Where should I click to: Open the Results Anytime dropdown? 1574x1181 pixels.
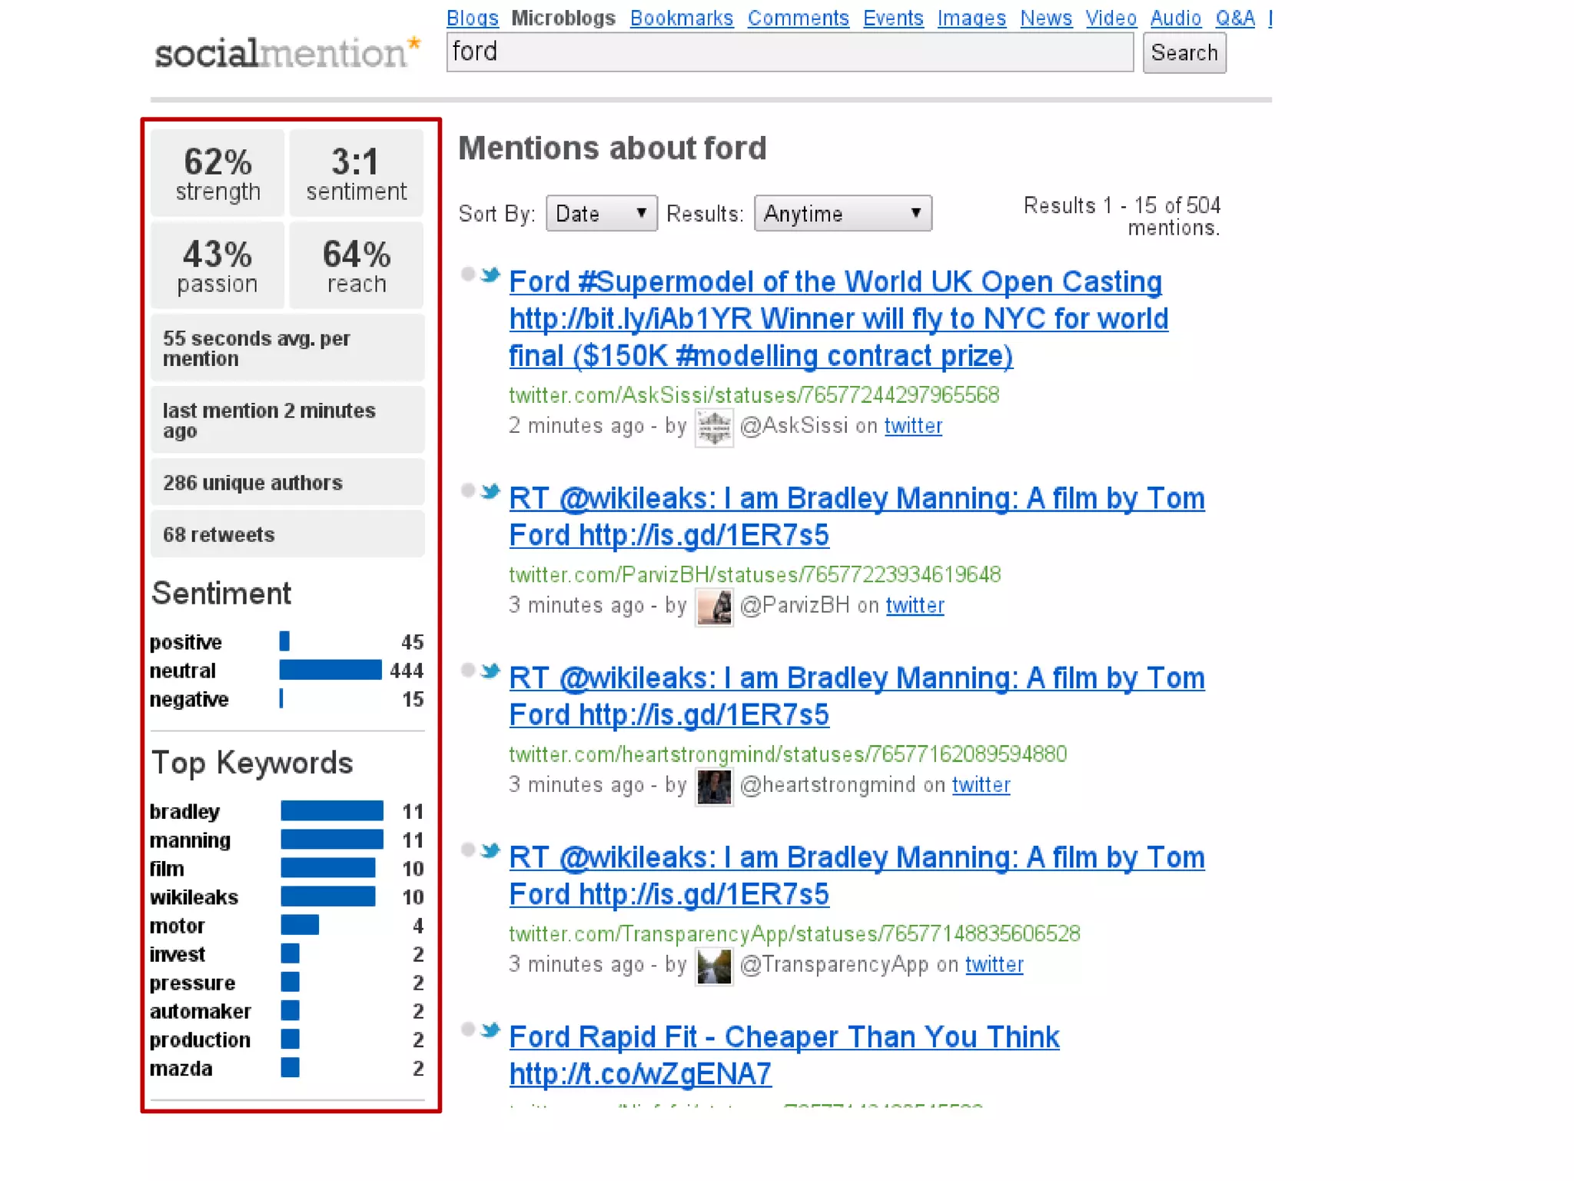842,214
